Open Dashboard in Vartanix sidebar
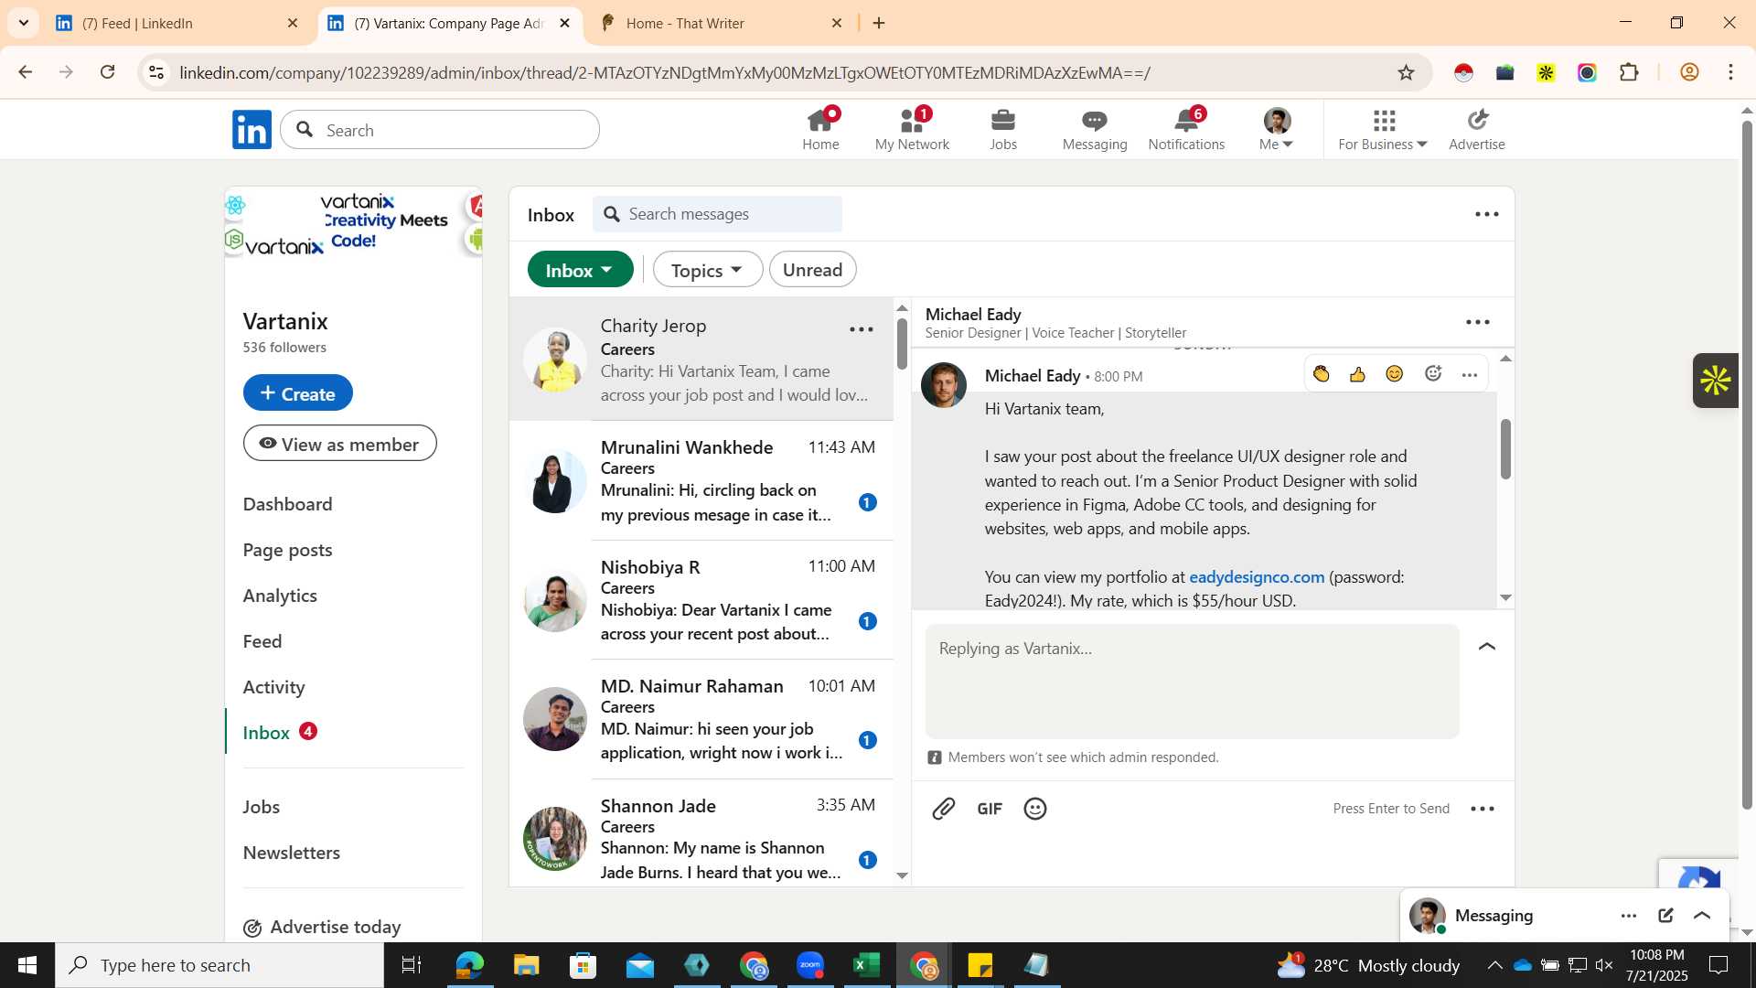Screen dimensions: 1756x988 [287, 504]
